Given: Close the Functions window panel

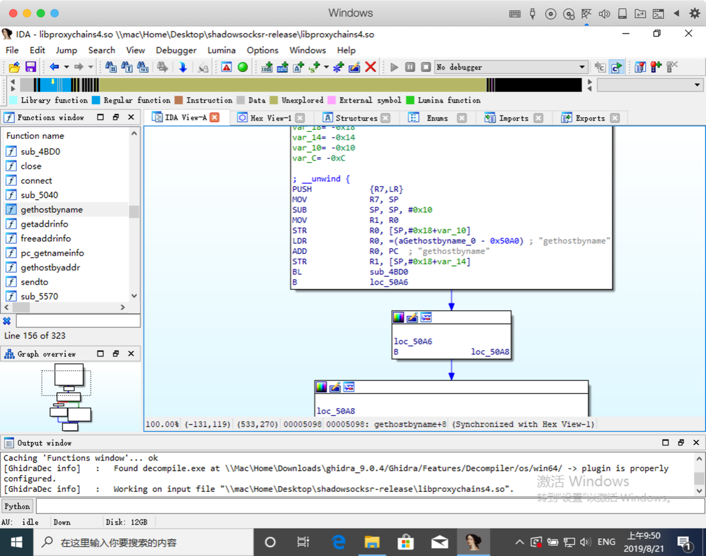Looking at the screenshot, I should pyautogui.click(x=131, y=117).
